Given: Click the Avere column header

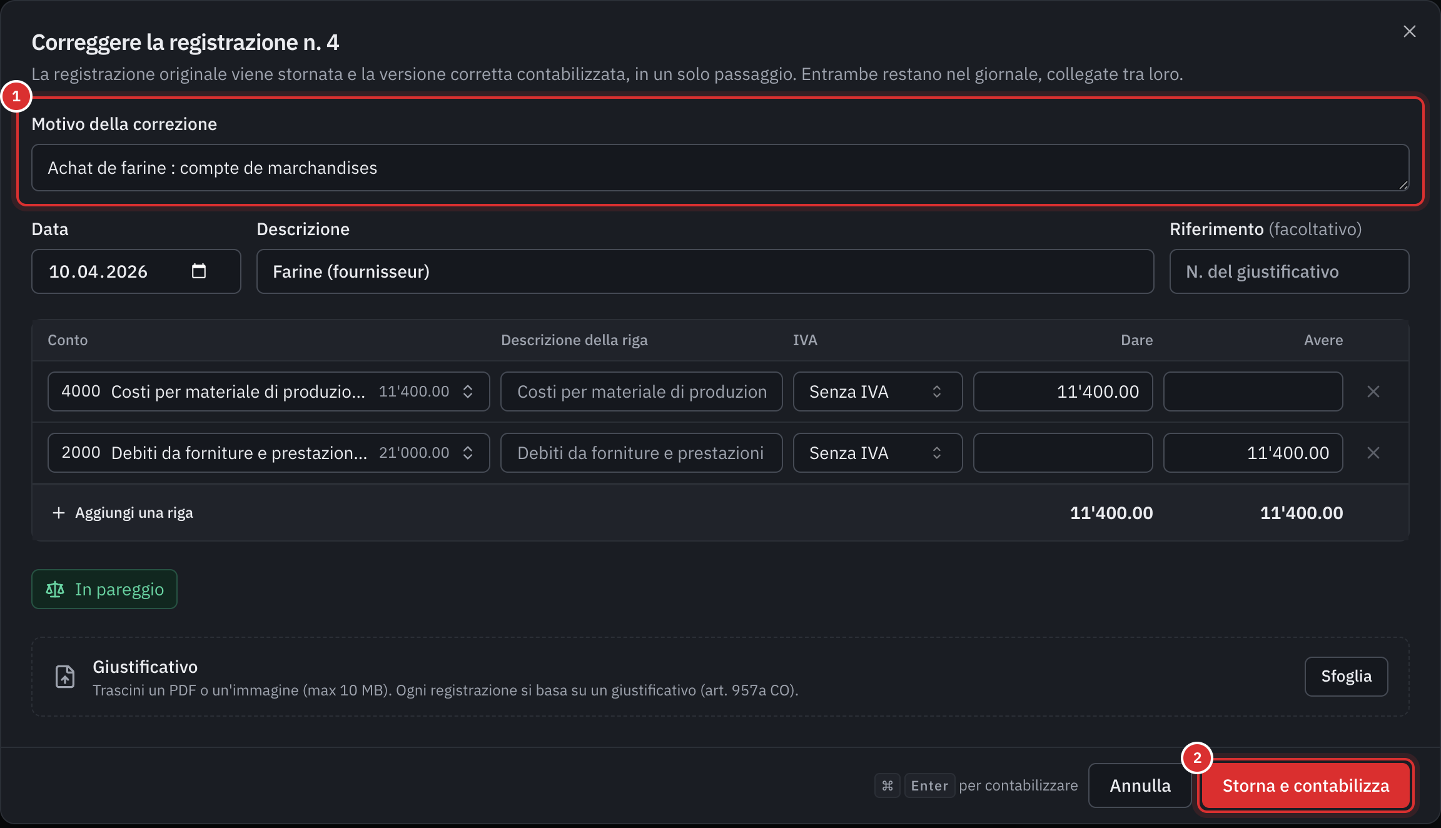Looking at the screenshot, I should (x=1323, y=340).
